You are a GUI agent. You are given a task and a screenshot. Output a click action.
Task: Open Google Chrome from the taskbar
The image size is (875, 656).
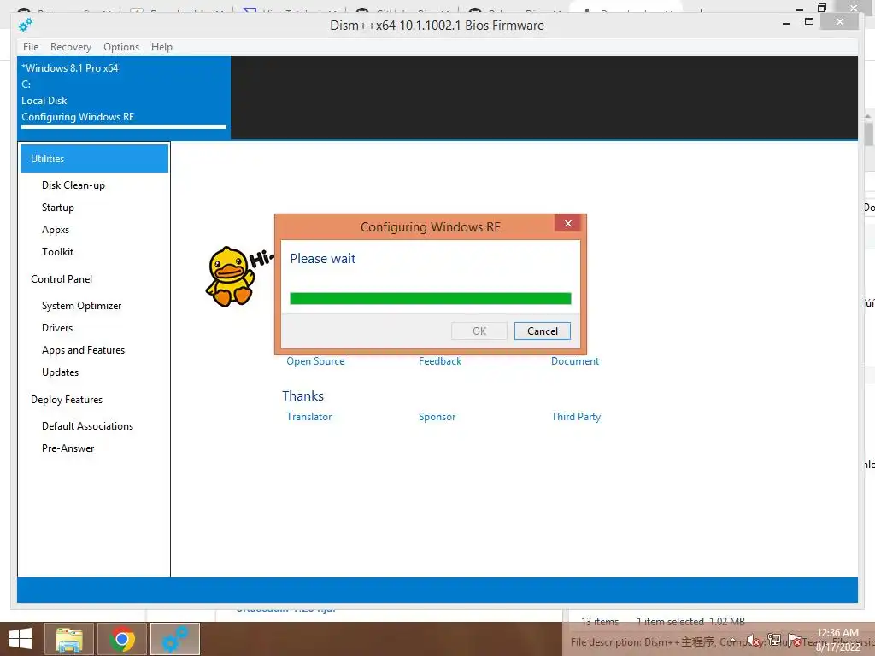coord(121,639)
